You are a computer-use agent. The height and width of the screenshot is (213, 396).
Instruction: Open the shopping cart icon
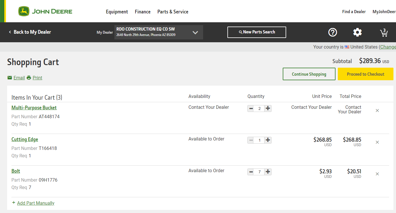click(384, 33)
